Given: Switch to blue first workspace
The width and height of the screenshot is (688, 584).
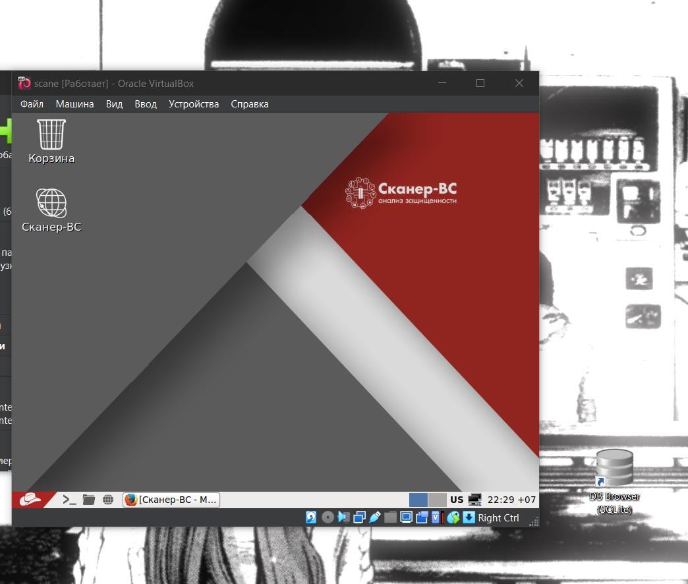Looking at the screenshot, I should (418, 500).
